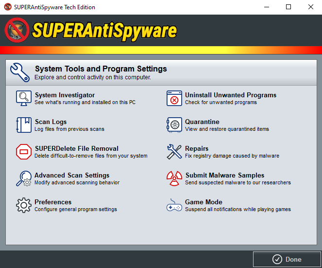
Task: Click 'Check for unwanted programs' text
Action: [x=221, y=102]
